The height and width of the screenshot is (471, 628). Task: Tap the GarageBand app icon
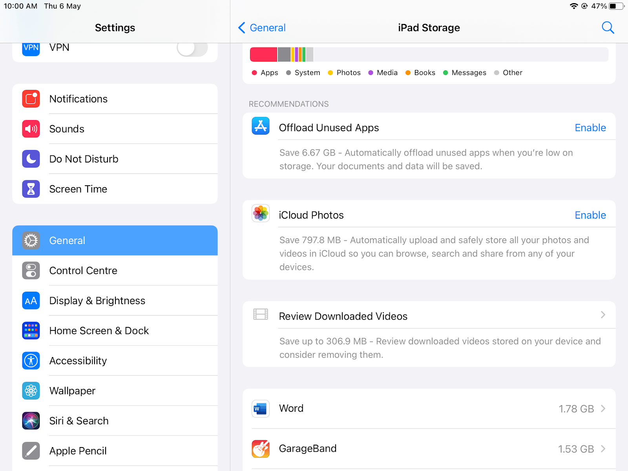coord(261,449)
